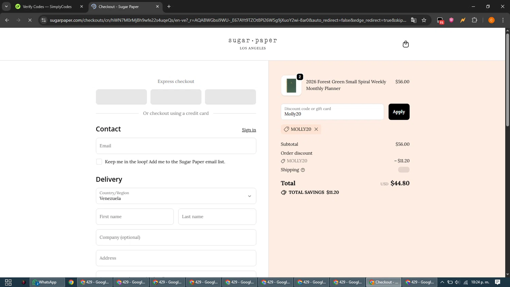Open Windows Task View on taskbar
510x287 pixels.
[x=8, y=282]
